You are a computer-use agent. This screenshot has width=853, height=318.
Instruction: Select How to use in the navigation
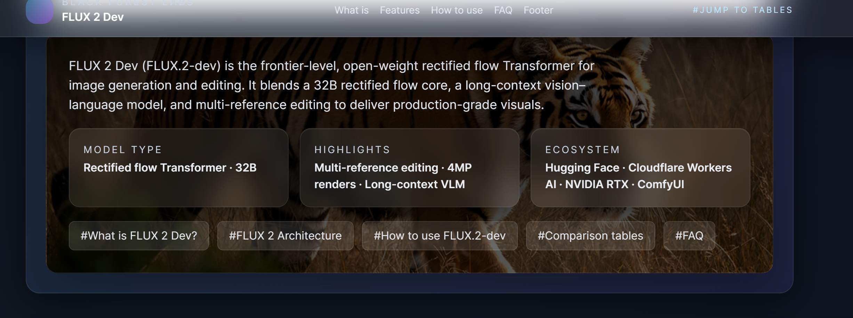coord(456,10)
